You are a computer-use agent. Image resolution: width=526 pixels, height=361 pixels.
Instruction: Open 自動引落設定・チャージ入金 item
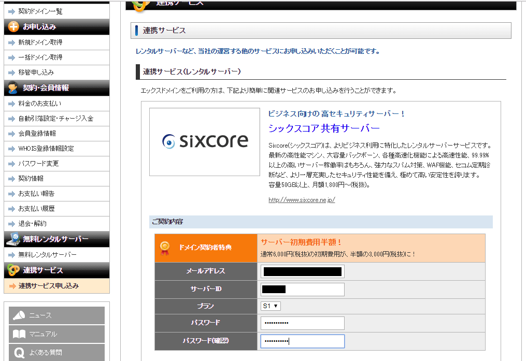pos(56,119)
